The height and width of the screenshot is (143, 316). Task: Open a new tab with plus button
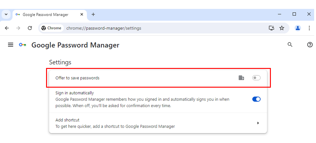pos(93,14)
